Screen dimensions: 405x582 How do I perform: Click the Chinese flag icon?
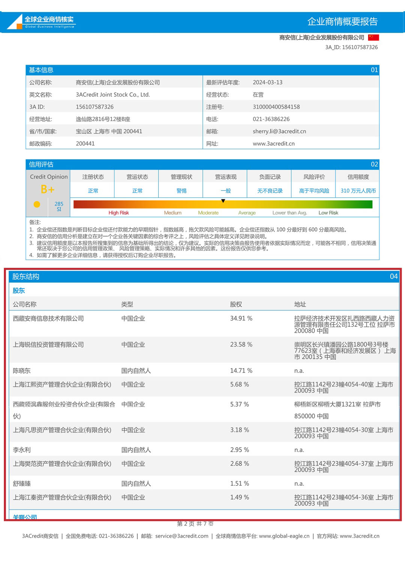(x=373, y=37)
